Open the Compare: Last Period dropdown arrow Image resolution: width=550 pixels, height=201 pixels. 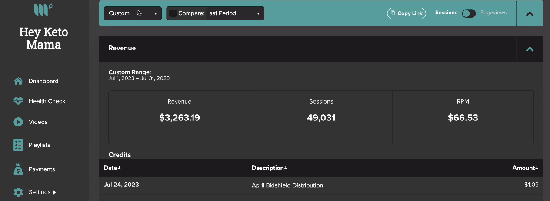click(x=258, y=13)
